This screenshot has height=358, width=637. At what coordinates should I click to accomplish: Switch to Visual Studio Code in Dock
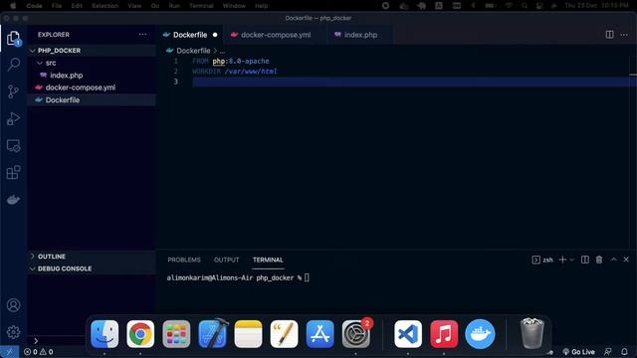[x=408, y=334]
